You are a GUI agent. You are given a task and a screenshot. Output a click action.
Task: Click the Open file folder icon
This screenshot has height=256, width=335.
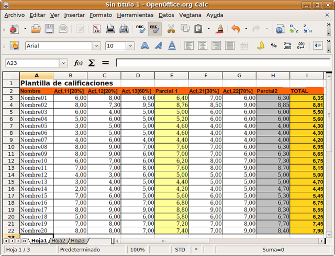[37, 29]
